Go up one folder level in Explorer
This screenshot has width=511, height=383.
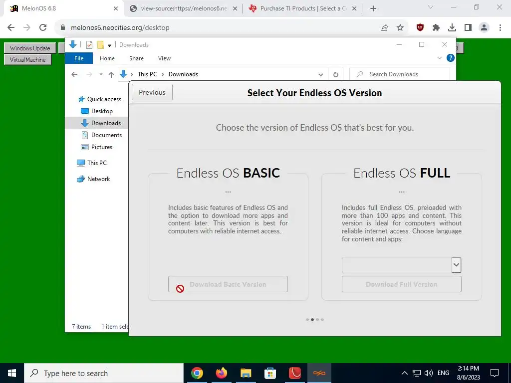click(x=111, y=75)
